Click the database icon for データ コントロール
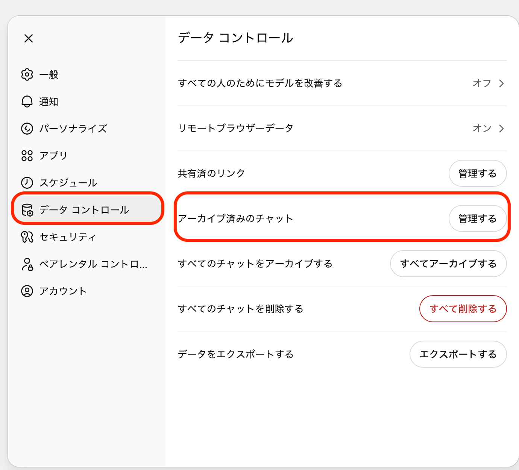519x470 pixels. 27,210
